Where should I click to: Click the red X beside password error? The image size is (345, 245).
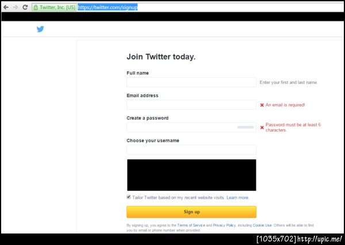pyautogui.click(x=262, y=128)
